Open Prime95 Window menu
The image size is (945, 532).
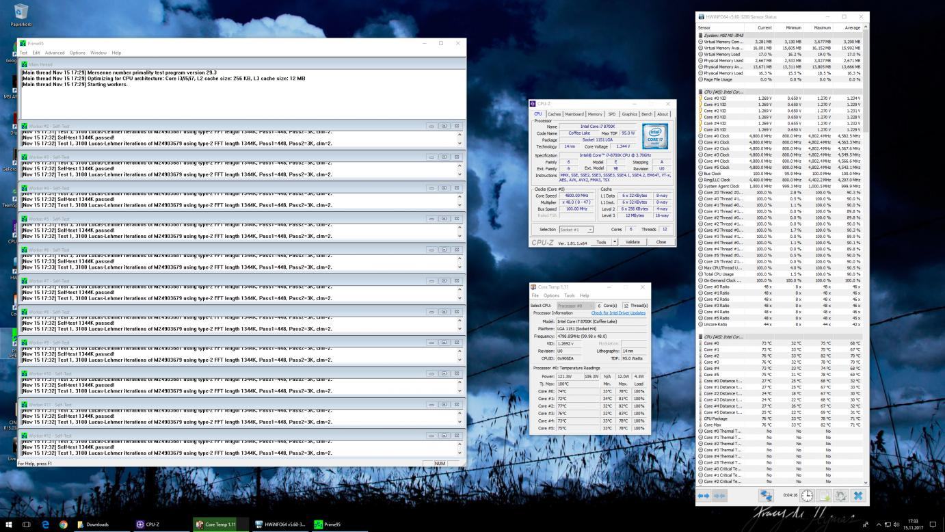(x=98, y=53)
